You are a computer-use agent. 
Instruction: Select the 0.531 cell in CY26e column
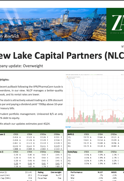point(57,137)
